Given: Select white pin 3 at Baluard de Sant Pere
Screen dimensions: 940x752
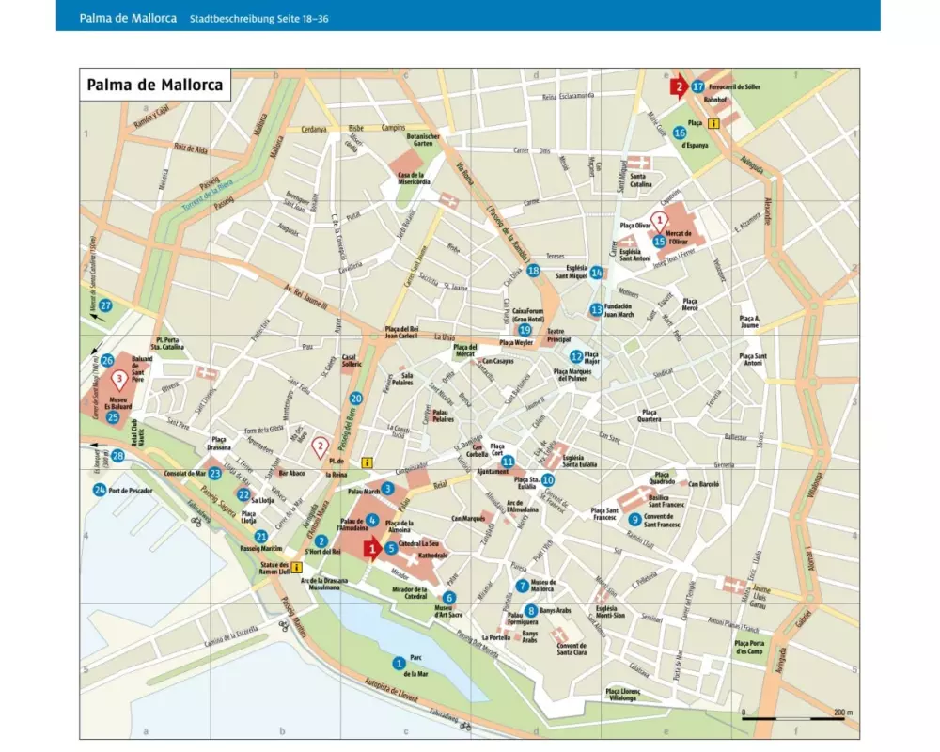Looking at the screenshot, I should coord(119,380).
